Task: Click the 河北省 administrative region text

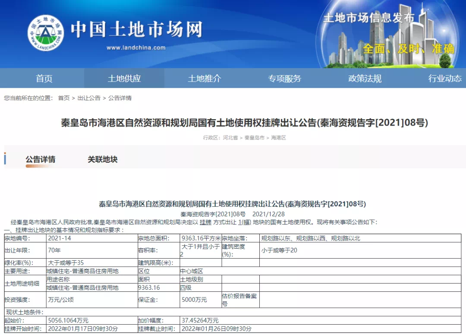Action: 230,138
